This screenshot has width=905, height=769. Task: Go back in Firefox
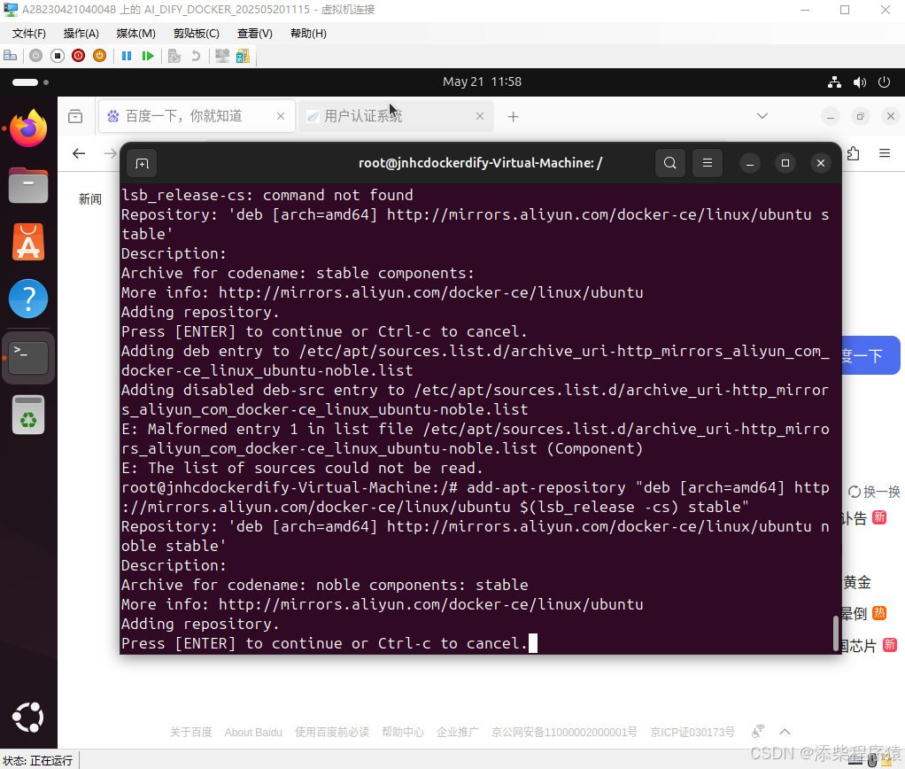click(79, 153)
